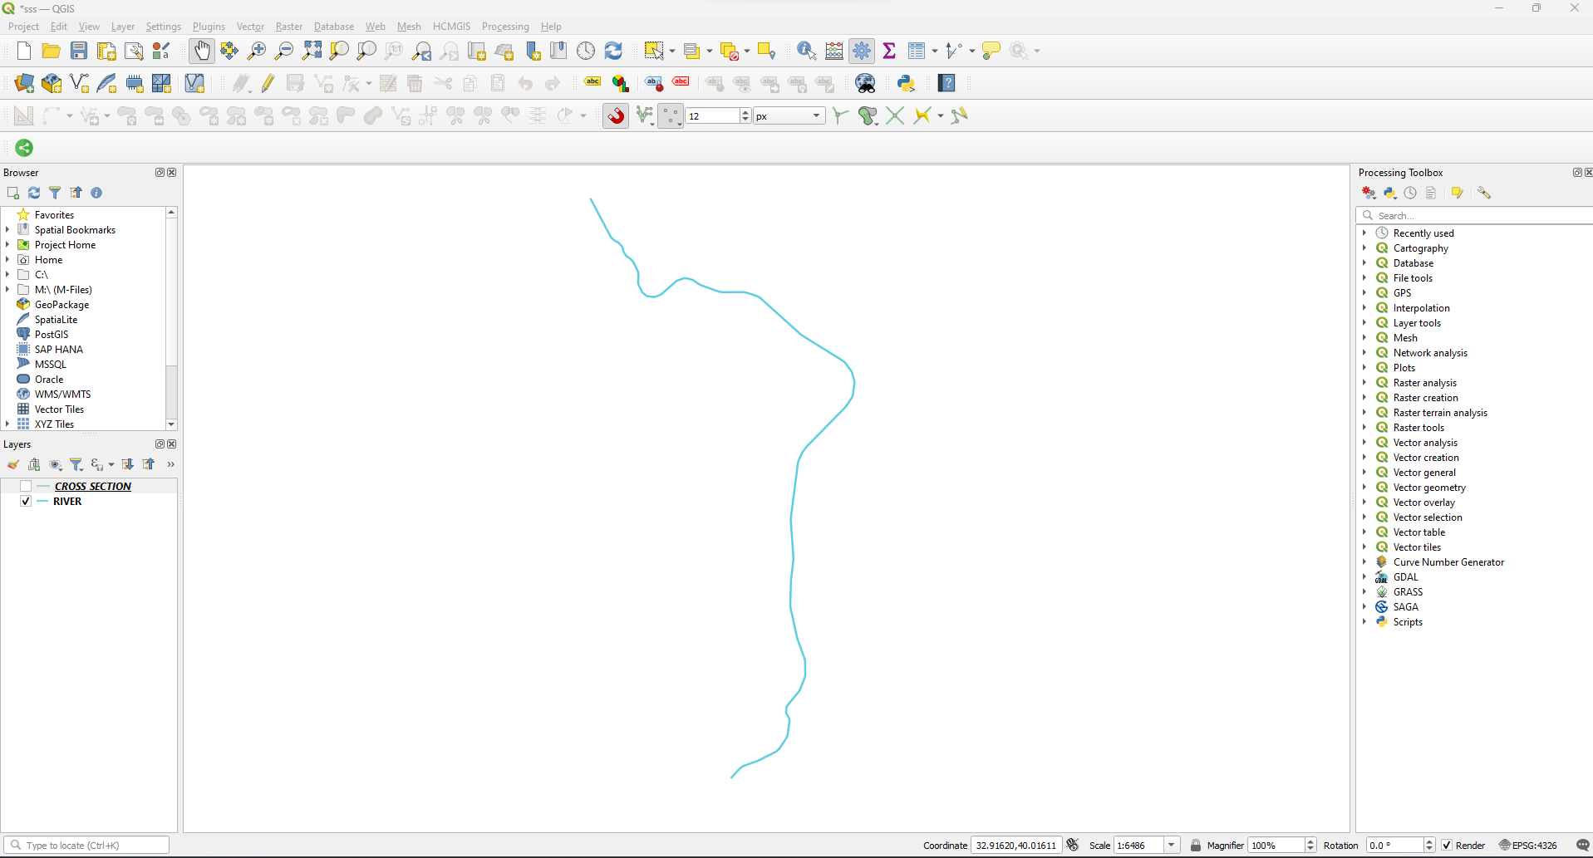Open the Scale dropdown in status bar

[x=1173, y=845]
